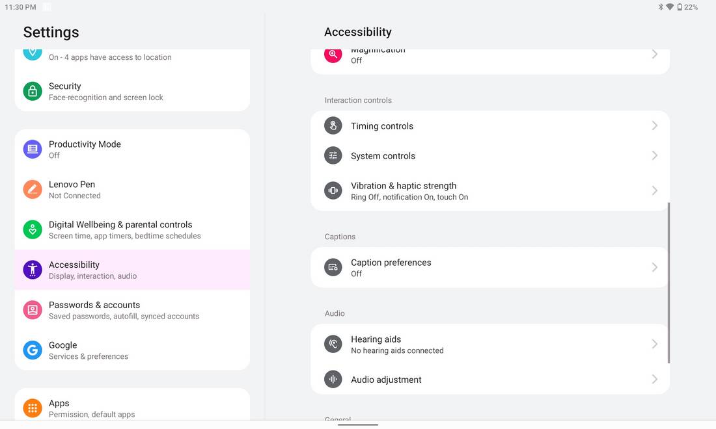Tap the Hearing aids ear icon
Viewport: 716px width, 429px height.
click(333, 344)
